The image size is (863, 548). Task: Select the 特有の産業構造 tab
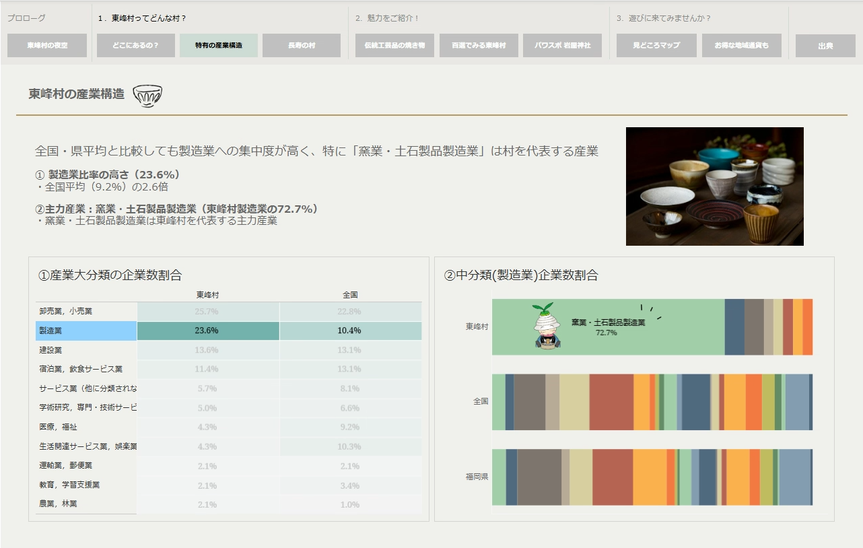pyautogui.click(x=219, y=46)
